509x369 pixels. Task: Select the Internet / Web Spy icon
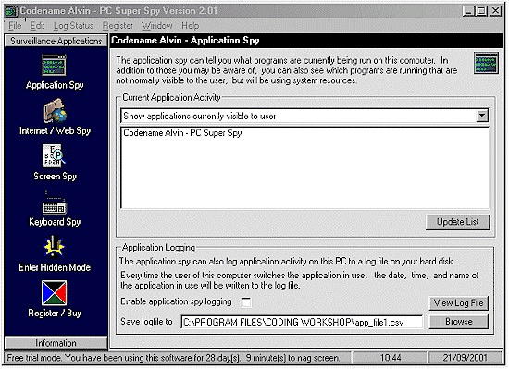55,111
